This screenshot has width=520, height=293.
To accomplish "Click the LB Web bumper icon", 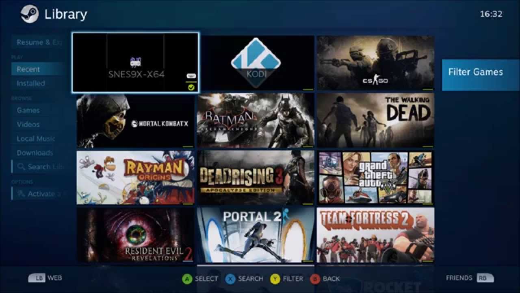I will pos(37,278).
